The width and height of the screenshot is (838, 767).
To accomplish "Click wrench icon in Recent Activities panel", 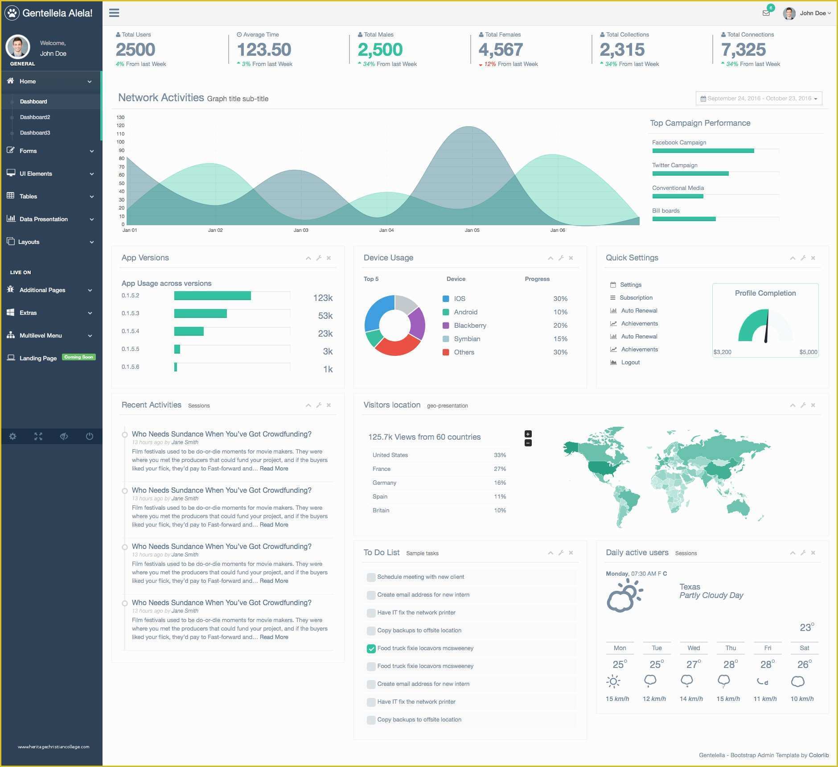I will coord(319,405).
